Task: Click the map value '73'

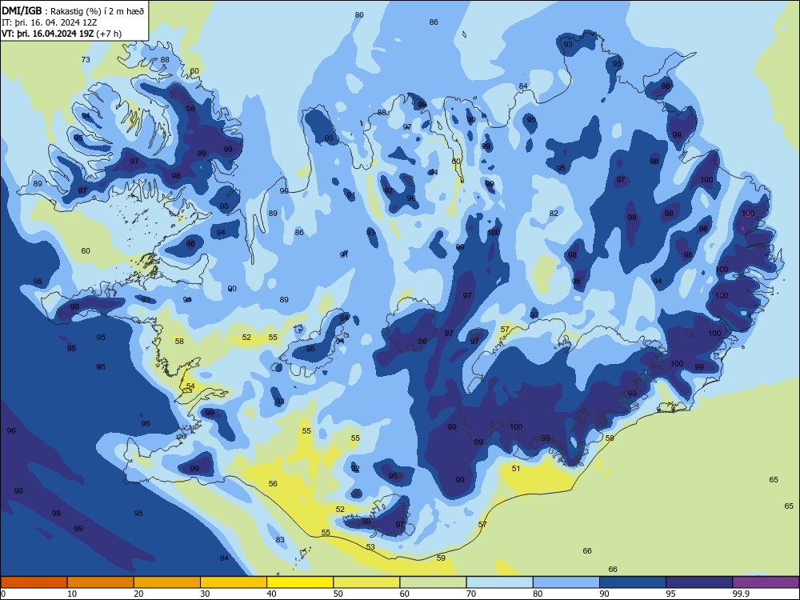Action: pyautogui.click(x=86, y=60)
